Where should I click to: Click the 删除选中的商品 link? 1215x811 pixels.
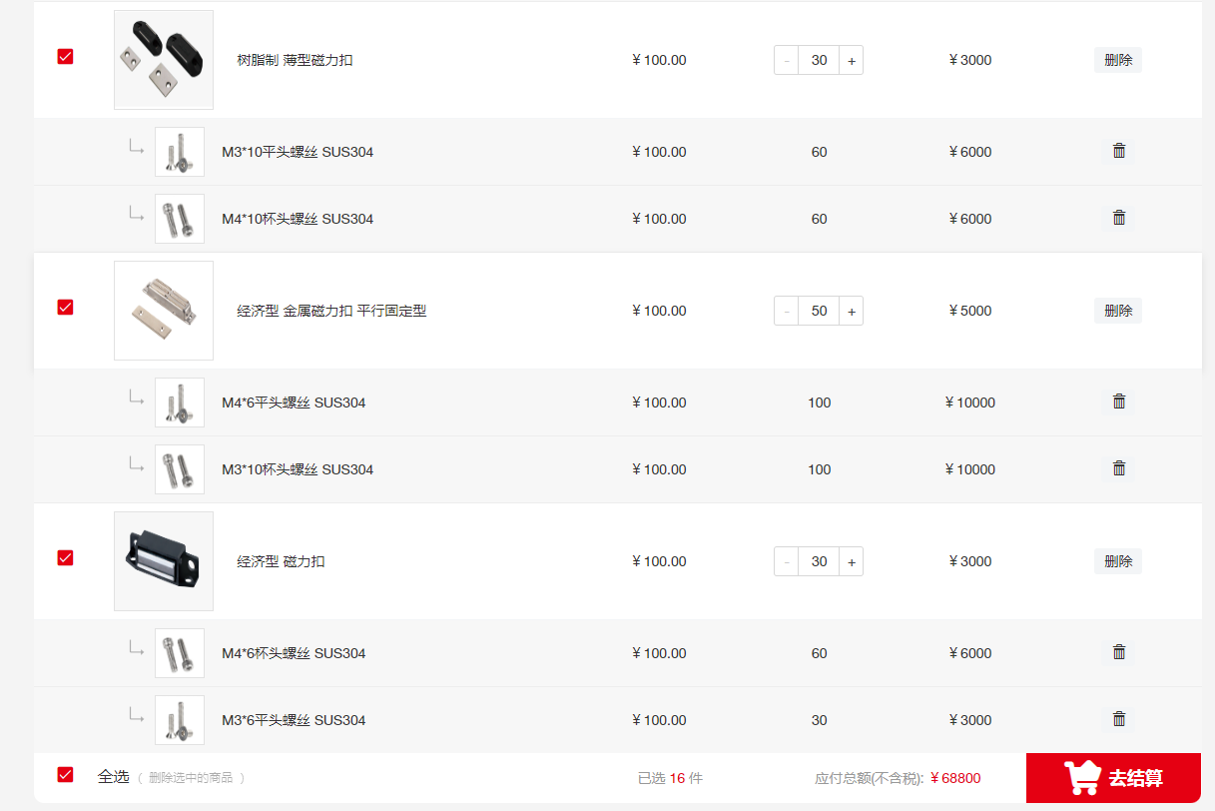[x=191, y=778]
